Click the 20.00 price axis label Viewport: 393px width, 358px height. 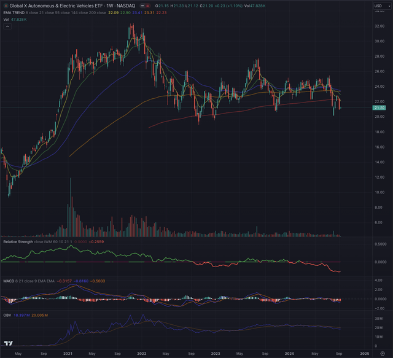point(379,117)
